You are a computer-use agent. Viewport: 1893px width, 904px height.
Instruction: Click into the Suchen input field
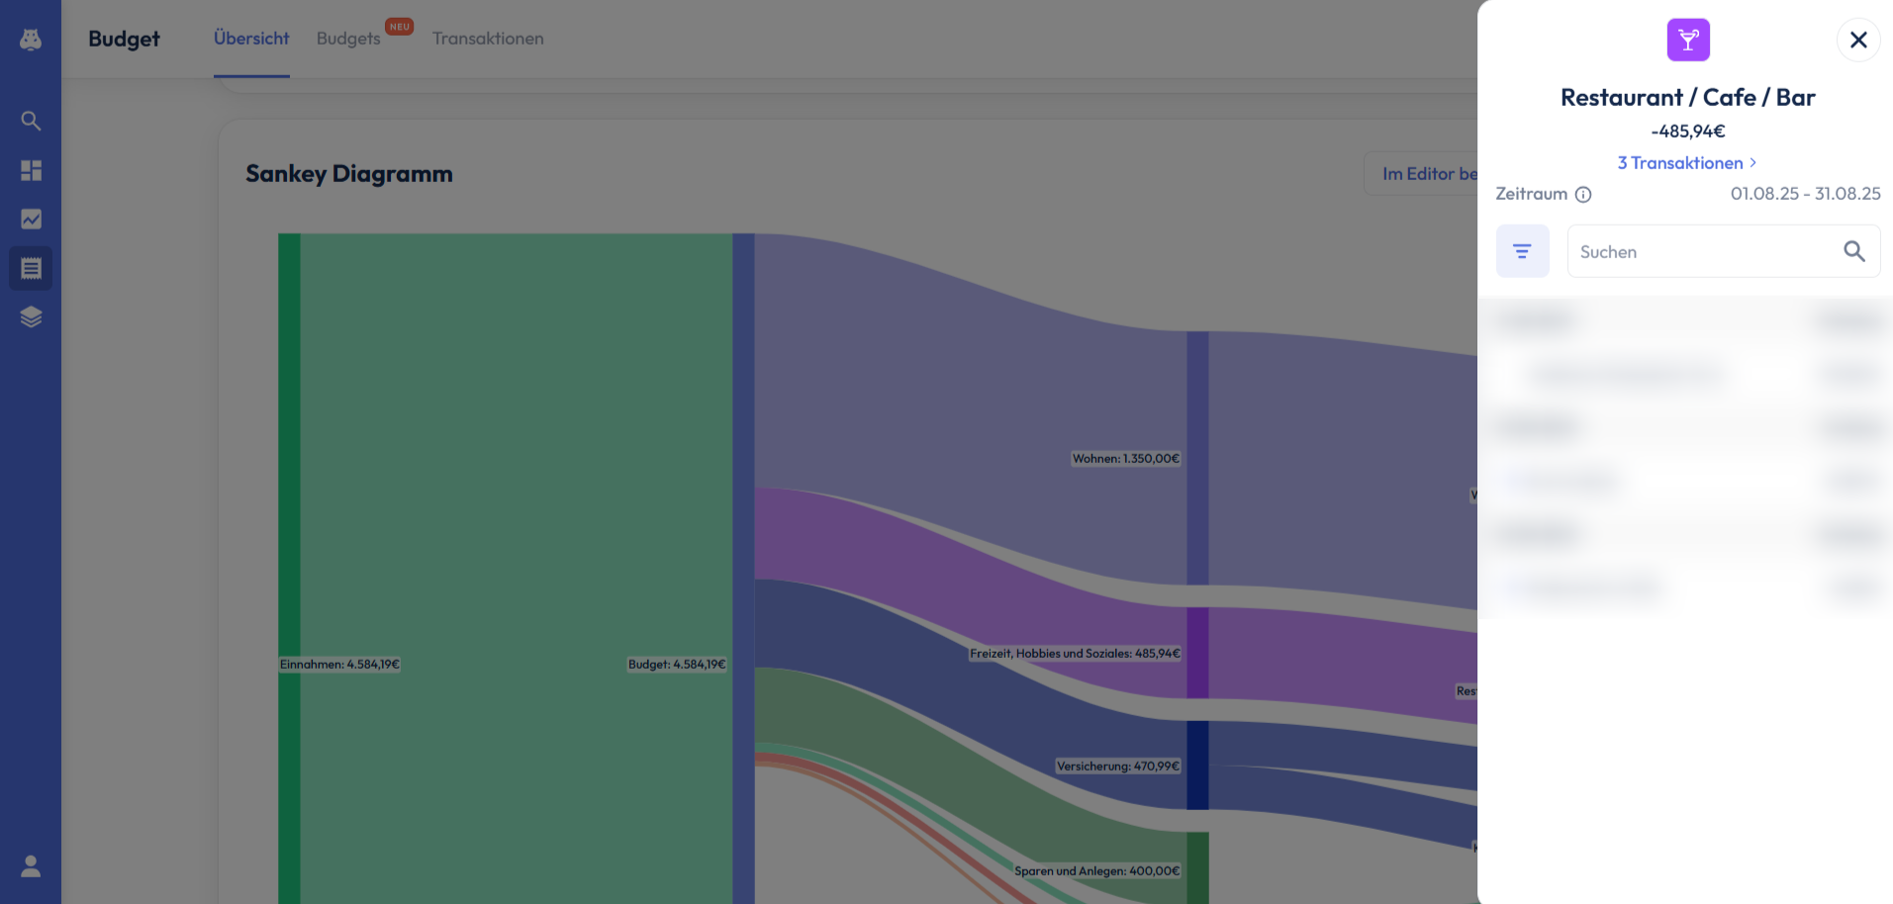[x=1702, y=251]
